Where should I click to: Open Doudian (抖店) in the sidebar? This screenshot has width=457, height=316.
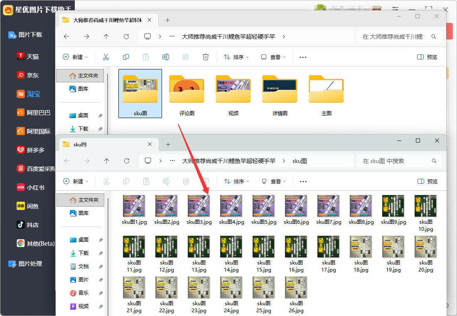click(x=28, y=225)
